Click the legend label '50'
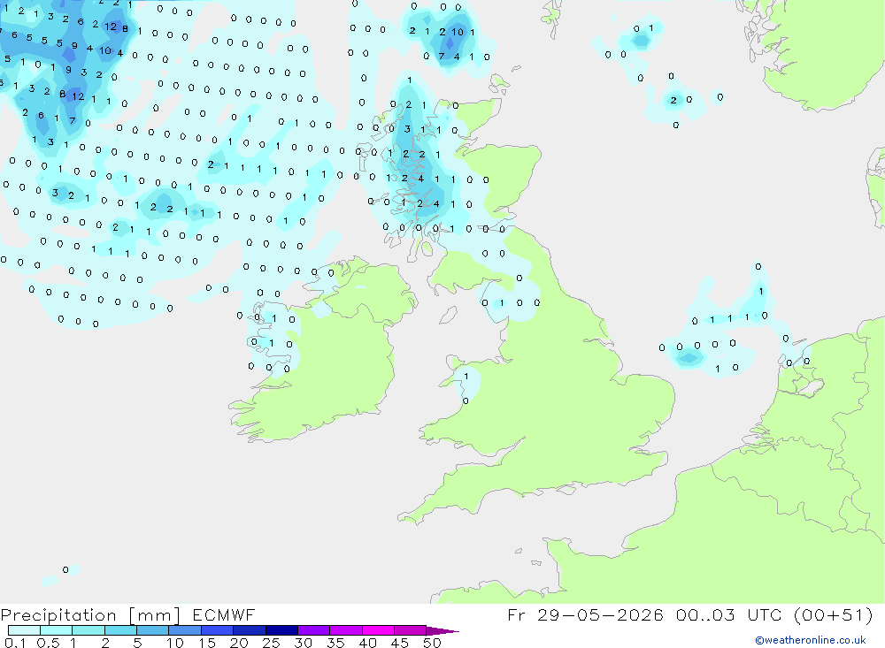885x648 pixels. point(432,643)
